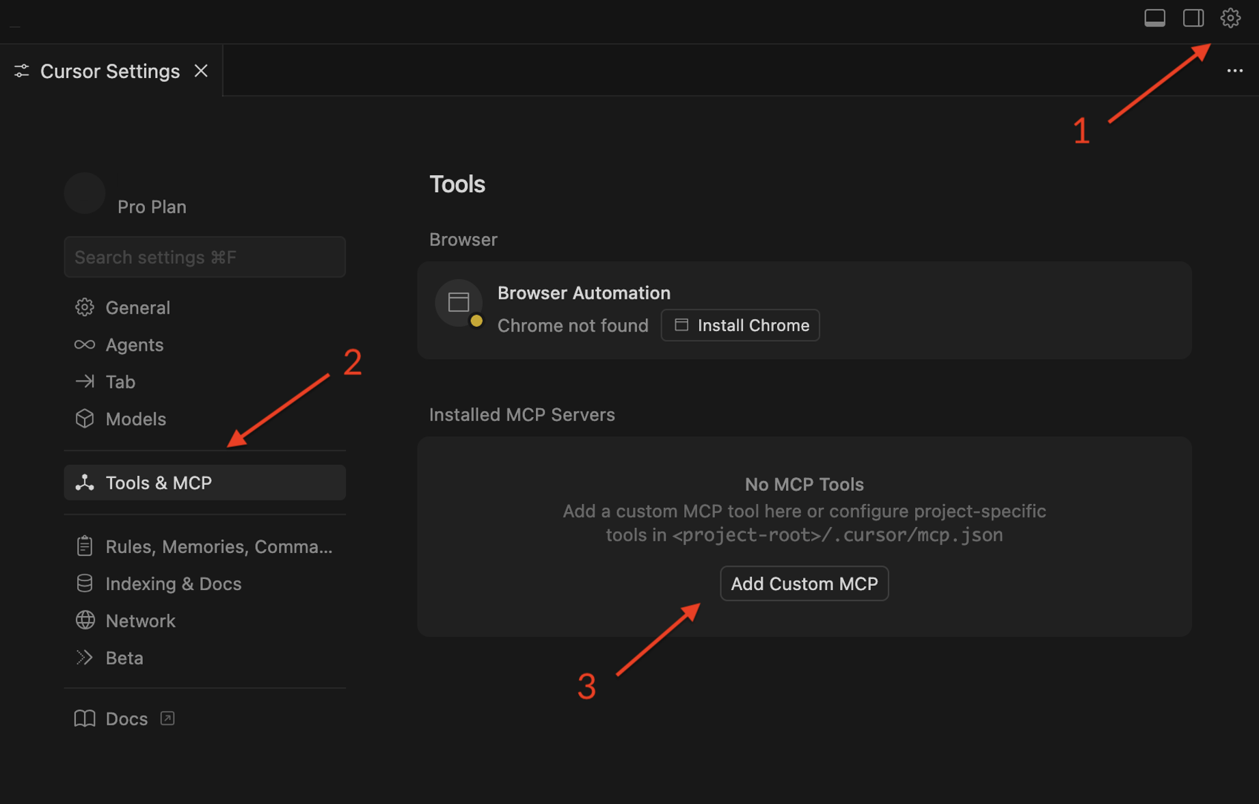Image resolution: width=1259 pixels, height=804 pixels.
Task: Toggle the right sidebar layout icon
Action: 1193,18
